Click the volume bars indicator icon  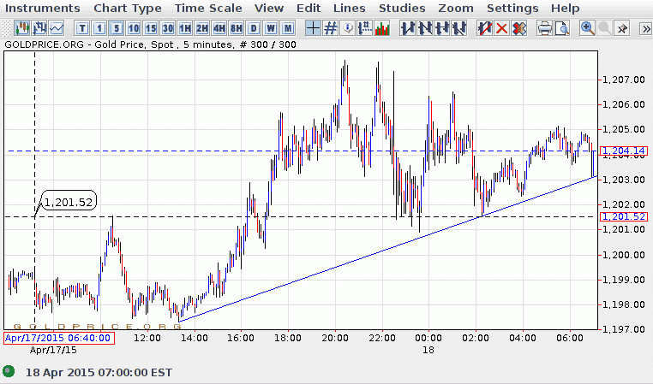(382, 28)
